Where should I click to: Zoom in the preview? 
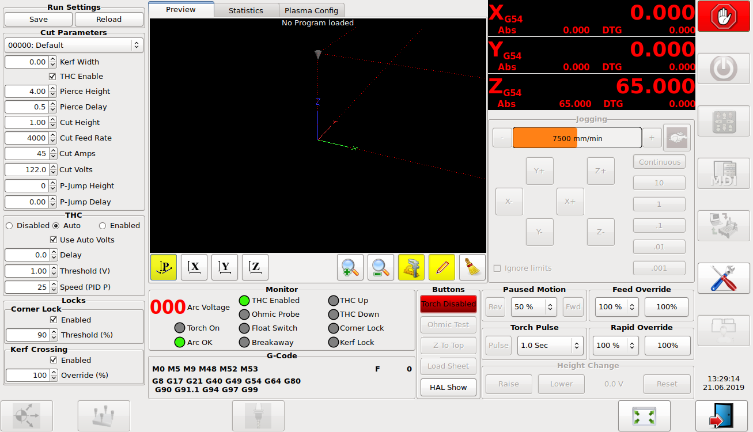[350, 267]
